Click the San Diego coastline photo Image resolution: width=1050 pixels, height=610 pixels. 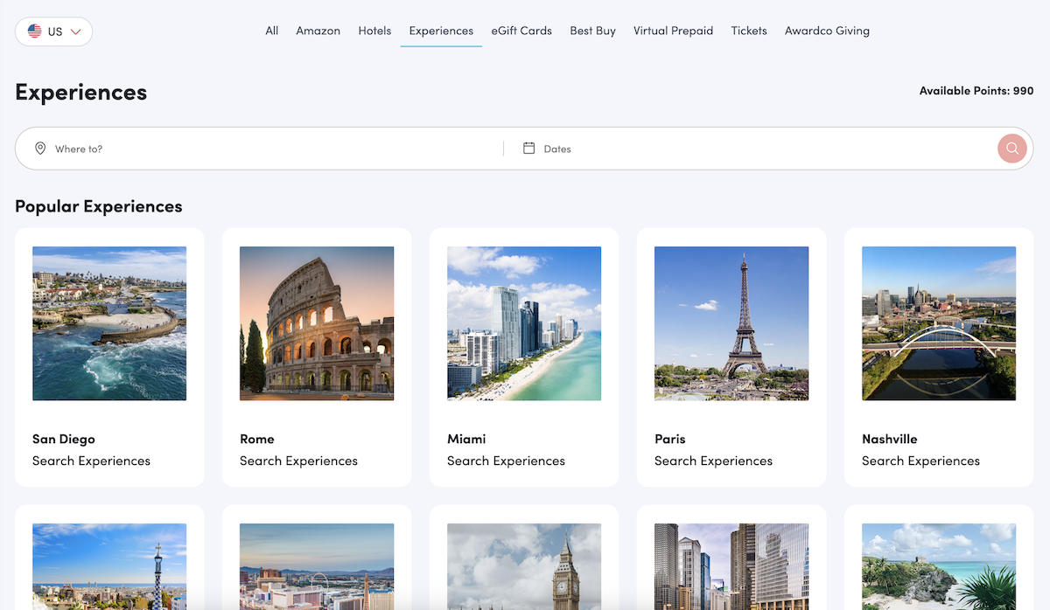point(109,323)
